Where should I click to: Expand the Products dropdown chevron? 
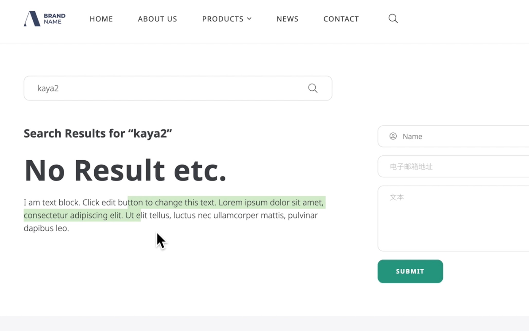249,19
